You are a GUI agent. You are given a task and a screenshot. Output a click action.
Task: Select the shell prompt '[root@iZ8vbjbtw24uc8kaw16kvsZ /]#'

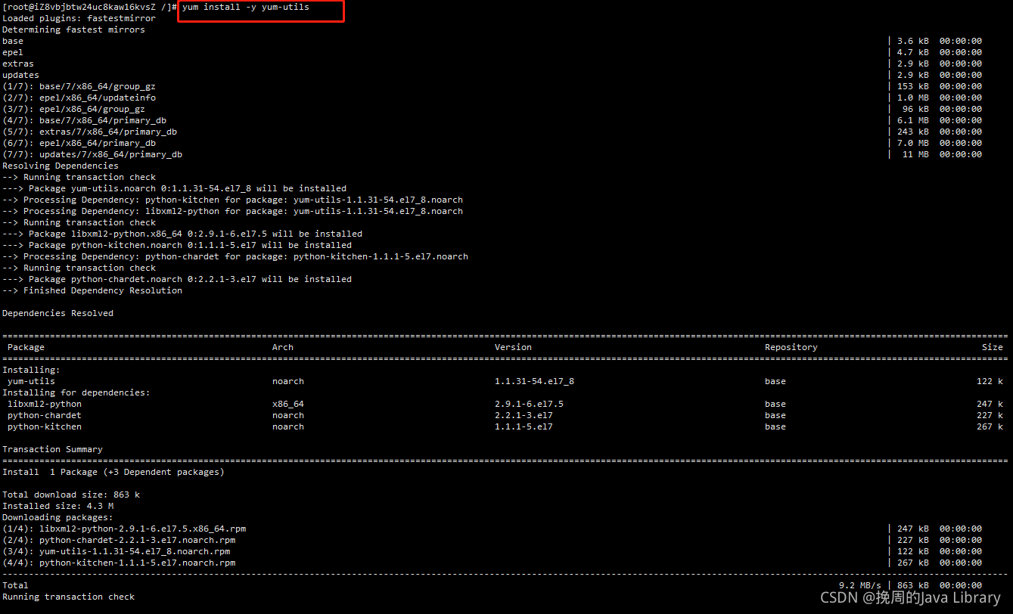pyautogui.click(x=89, y=7)
